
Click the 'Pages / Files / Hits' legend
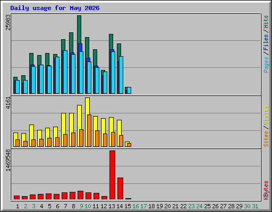point(266,44)
